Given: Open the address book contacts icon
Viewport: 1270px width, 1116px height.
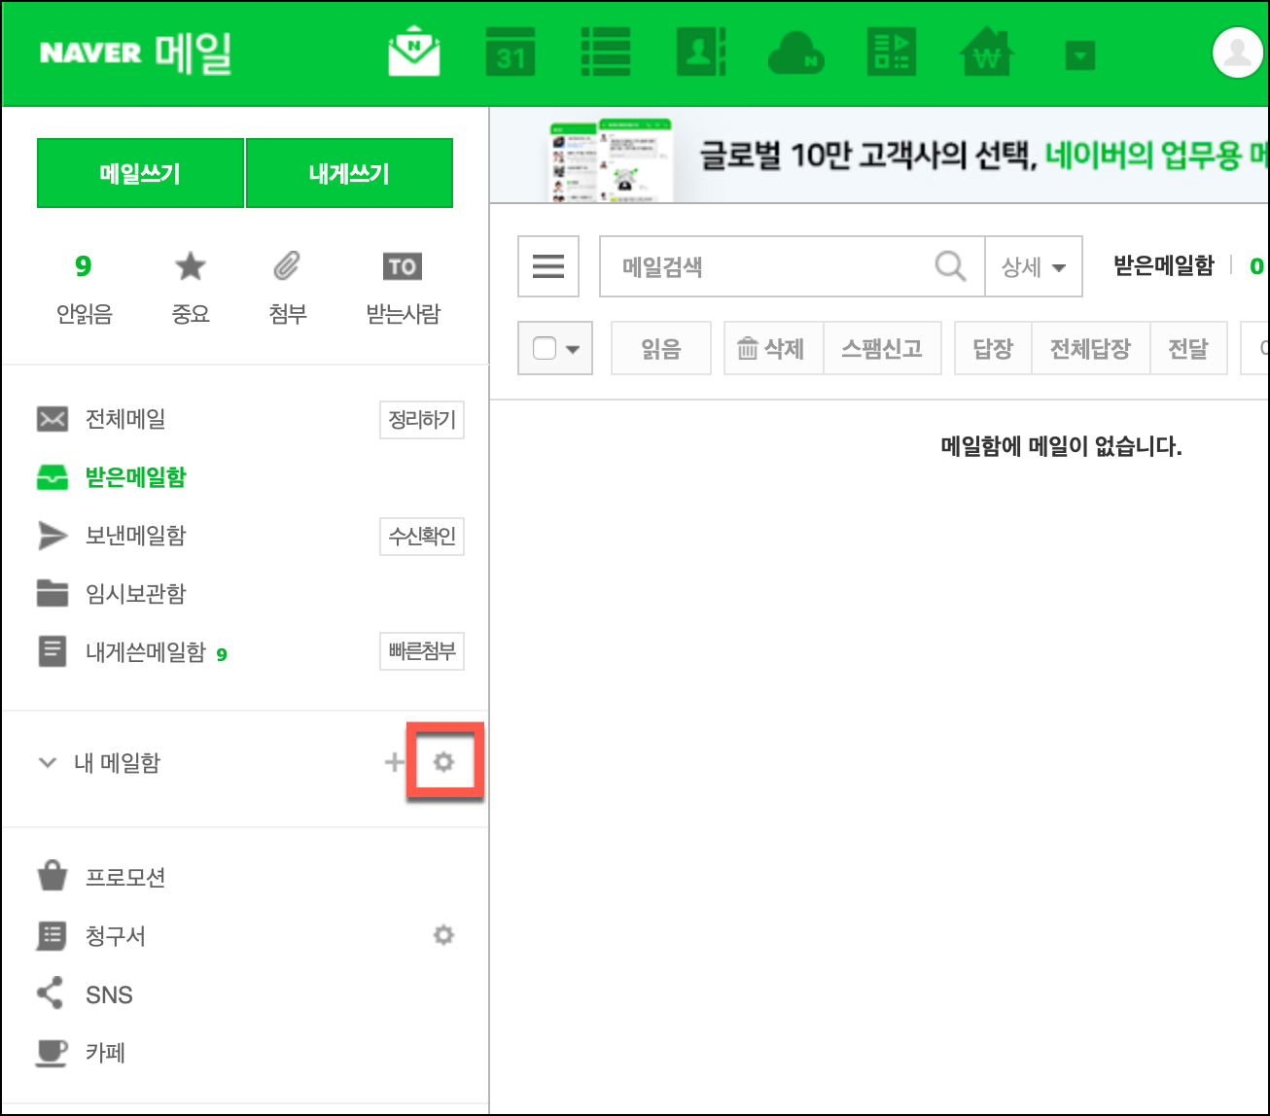Looking at the screenshot, I should click(x=701, y=52).
